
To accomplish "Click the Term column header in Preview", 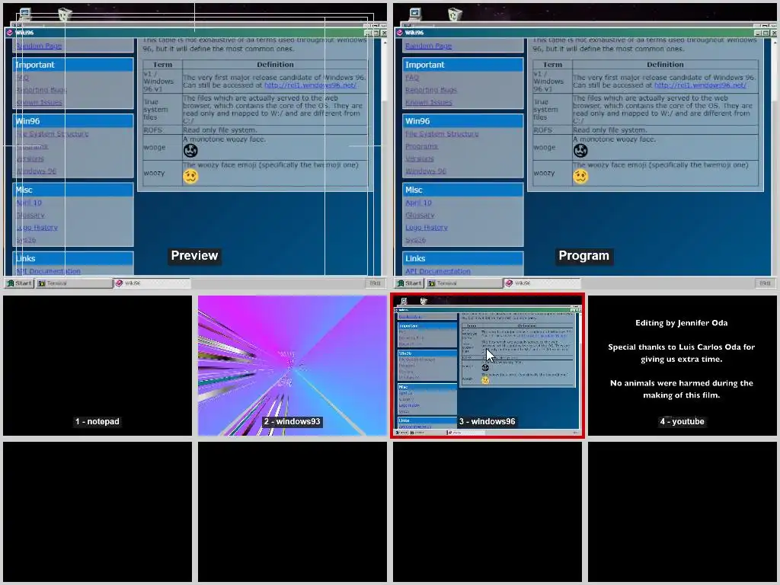I will [x=163, y=65].
